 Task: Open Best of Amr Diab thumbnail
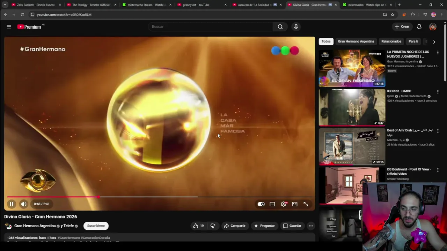pyautogui.click(x=352, y=146)
